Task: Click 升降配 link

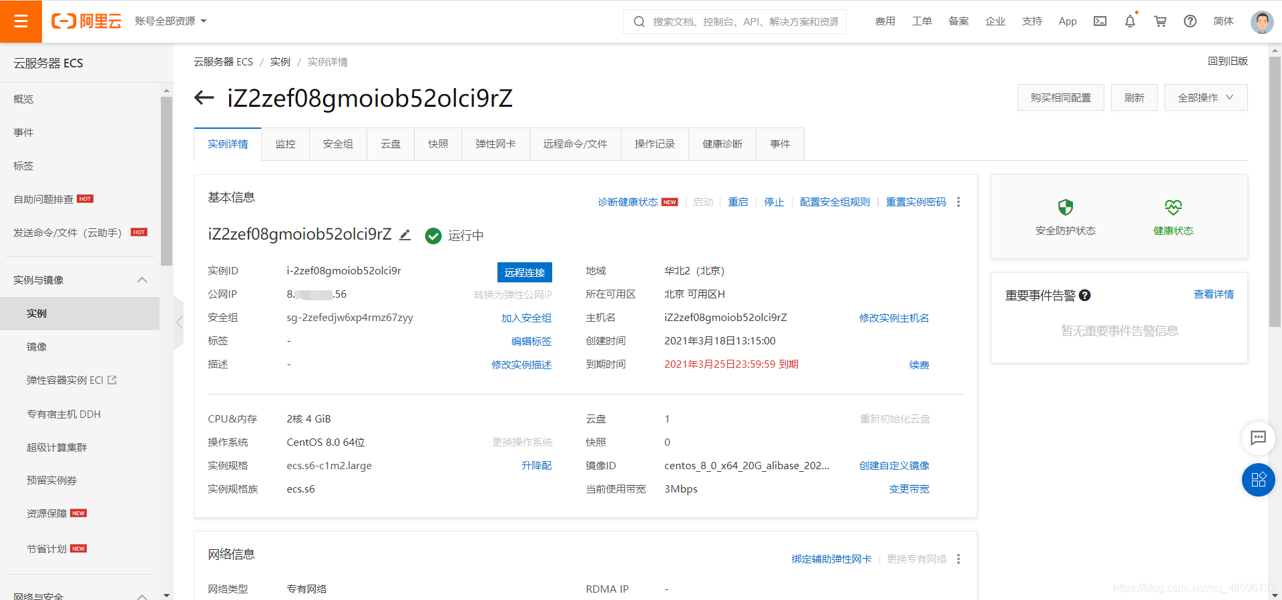Action: tap(536, 466)
